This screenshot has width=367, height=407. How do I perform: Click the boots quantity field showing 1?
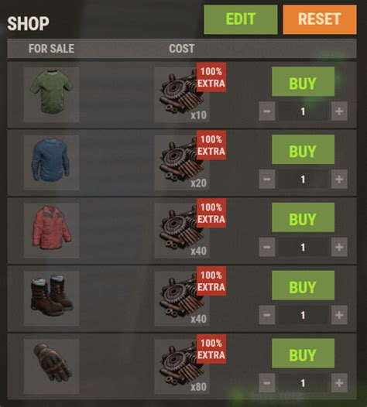(303, 315)
